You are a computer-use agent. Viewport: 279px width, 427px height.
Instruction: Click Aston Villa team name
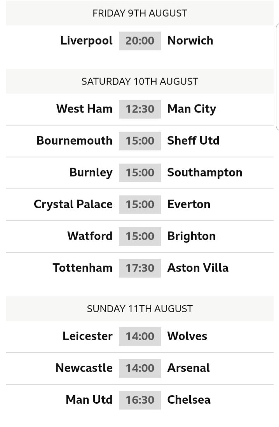point(198,268)
